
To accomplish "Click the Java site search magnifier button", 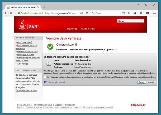I will pos(142,21).
